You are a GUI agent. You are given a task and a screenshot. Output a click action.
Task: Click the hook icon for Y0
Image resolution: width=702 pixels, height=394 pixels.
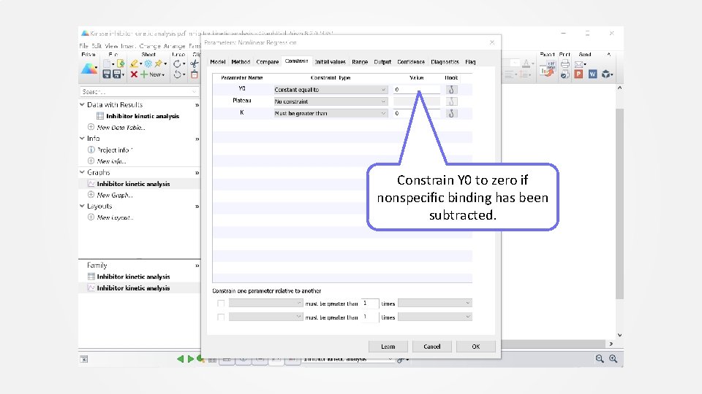(x=451, y=89)
